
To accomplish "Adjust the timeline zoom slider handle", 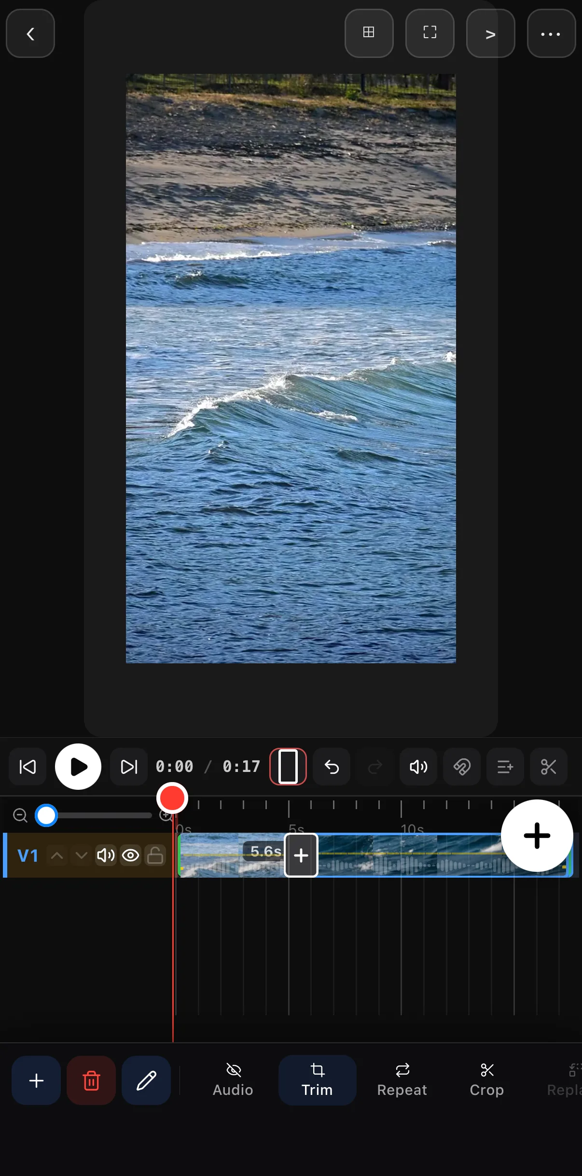I will pyautogui.click(x=46, y=815).
